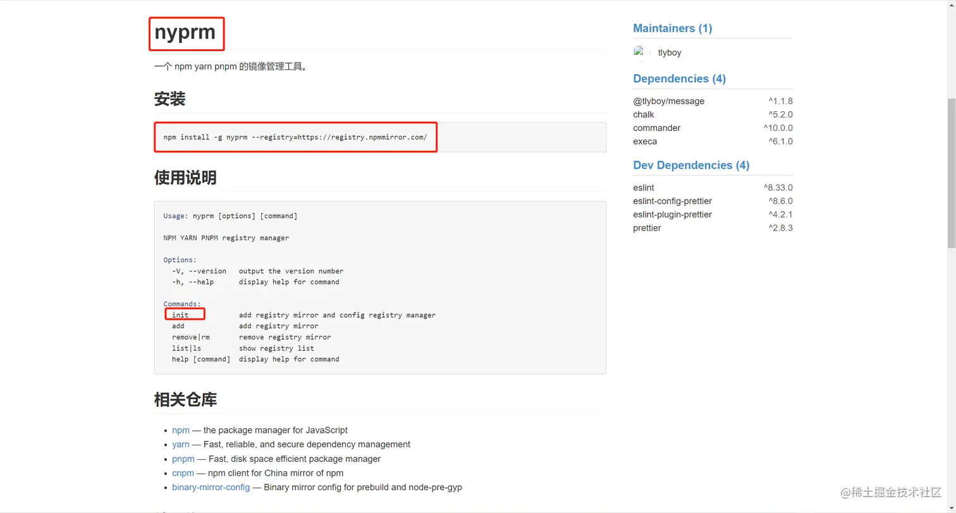Image resolution: width=956 pixels, height=513 pixels.
Task: Open the yarn repository link
Action: (180, 444)
